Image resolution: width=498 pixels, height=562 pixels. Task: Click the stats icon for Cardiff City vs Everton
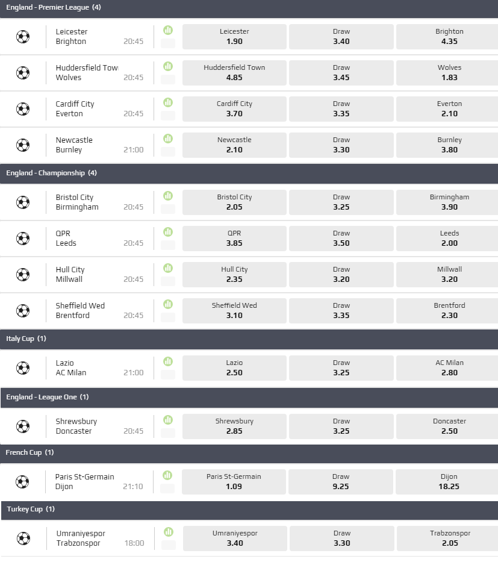[x=168, y=102]
